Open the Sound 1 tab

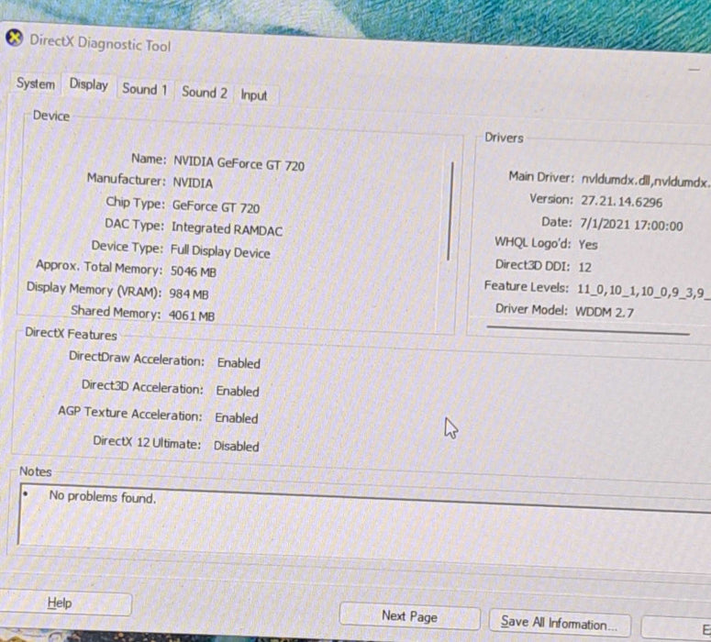point(145,89)
